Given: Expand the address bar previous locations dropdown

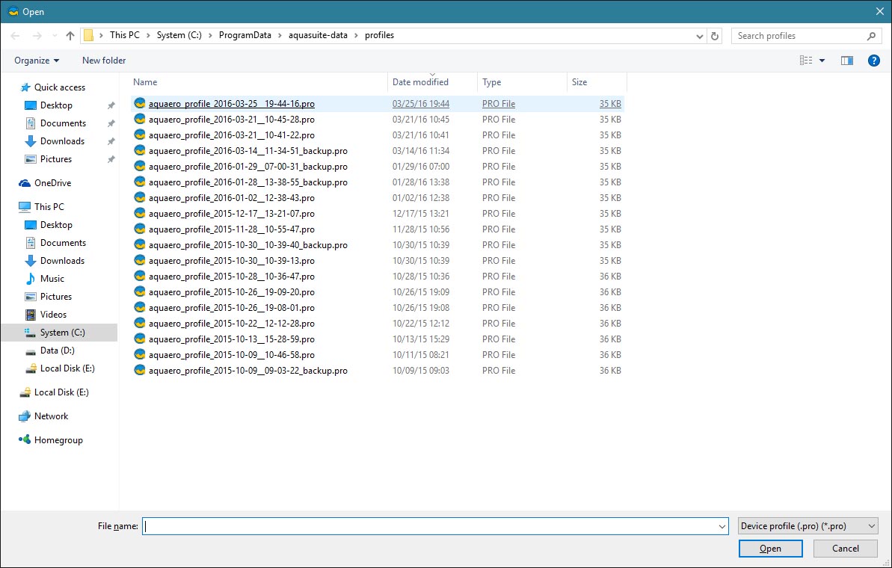Looking at the screenshot, I should point(700,36).
